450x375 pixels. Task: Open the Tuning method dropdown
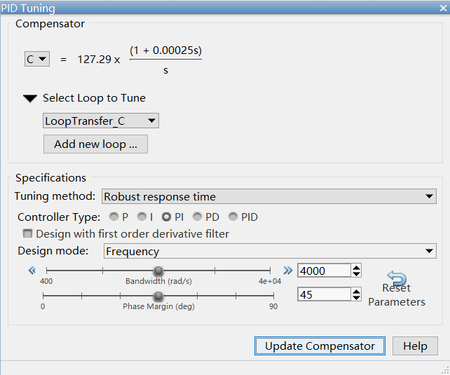(x=269, y=197)
